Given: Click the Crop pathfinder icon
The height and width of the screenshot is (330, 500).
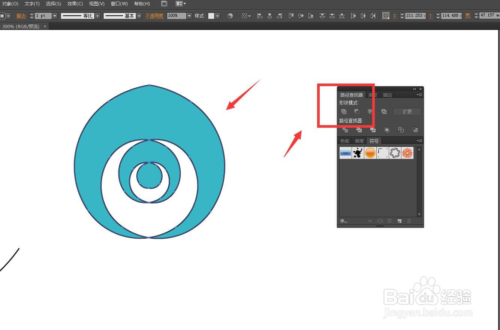Looking at the screenshot, I should [x=387, y=130].
